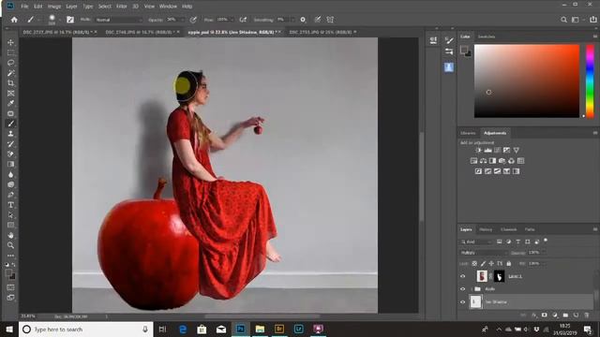Select the Eyedropper tool

coord(10,103)
